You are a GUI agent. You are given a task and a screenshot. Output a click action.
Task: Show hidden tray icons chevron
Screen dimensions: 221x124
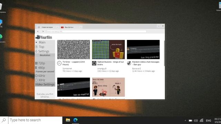point(185,121)
